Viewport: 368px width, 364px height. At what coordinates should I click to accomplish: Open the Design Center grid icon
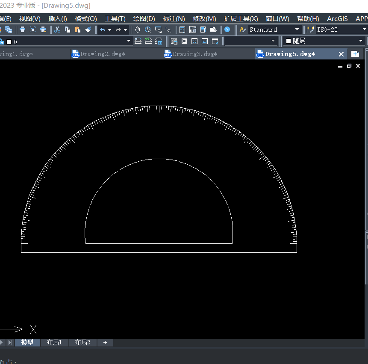pyautogui.click(x=193, y=30)
